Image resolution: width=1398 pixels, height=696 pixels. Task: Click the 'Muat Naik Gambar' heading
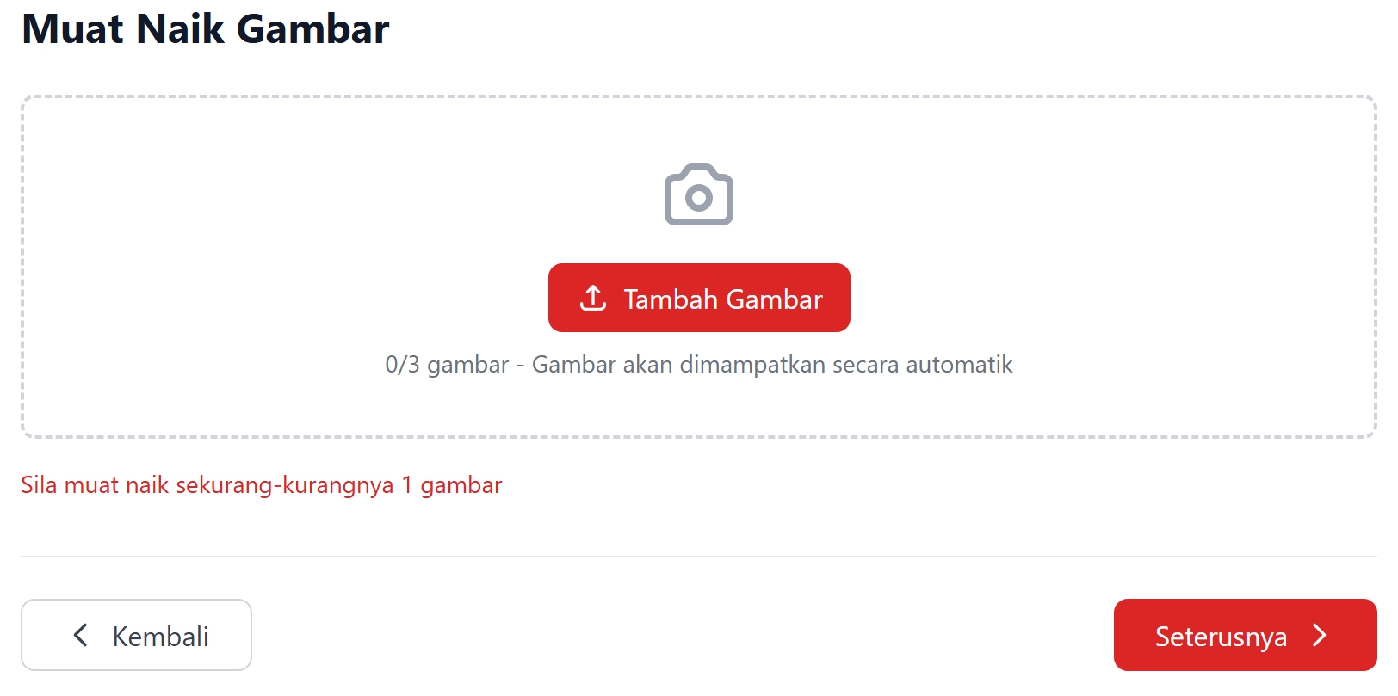point(205,28)
